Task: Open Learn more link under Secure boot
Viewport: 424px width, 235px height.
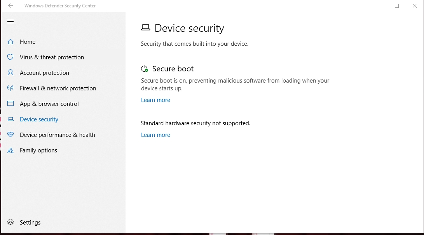Action: tap(155, 100)
